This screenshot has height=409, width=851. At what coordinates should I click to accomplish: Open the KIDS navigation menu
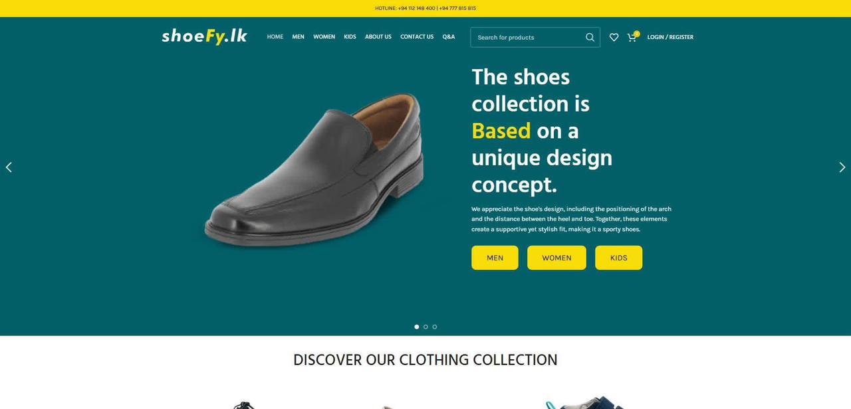pyautogui.click(x=350, y=37)
